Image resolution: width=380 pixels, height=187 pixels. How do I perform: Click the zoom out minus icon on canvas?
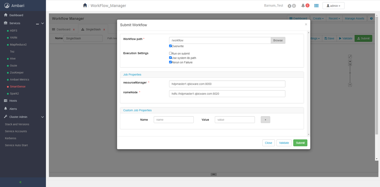pos(350,85)
